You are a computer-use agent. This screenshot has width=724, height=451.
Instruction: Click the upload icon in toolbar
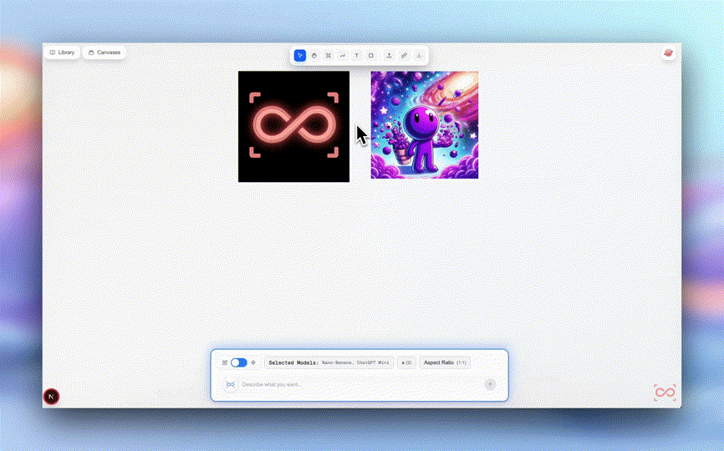coord(389,55)
